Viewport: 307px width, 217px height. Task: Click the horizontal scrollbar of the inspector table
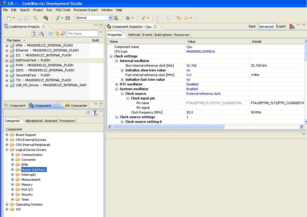(x=168, y=126)
